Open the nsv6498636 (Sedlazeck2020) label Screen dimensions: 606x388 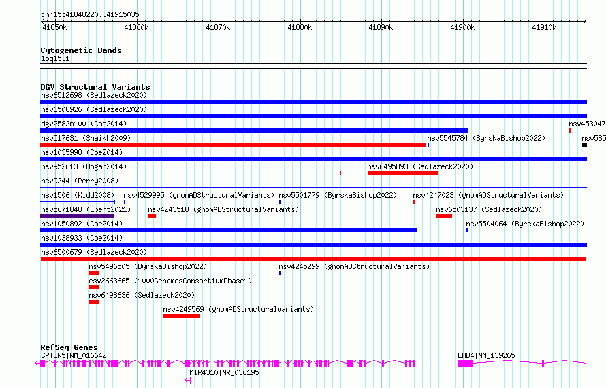pos(142,295)
